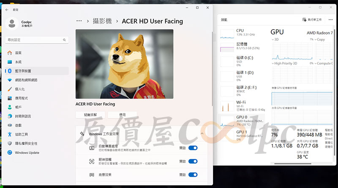Screen dimensions: 338x188
Task: Click the 38 °C GPU temperature value
Action: (x=303, y=157)
